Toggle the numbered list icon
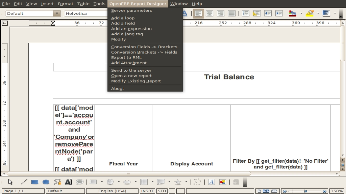 pyautogui.click(x=246, y=13)
